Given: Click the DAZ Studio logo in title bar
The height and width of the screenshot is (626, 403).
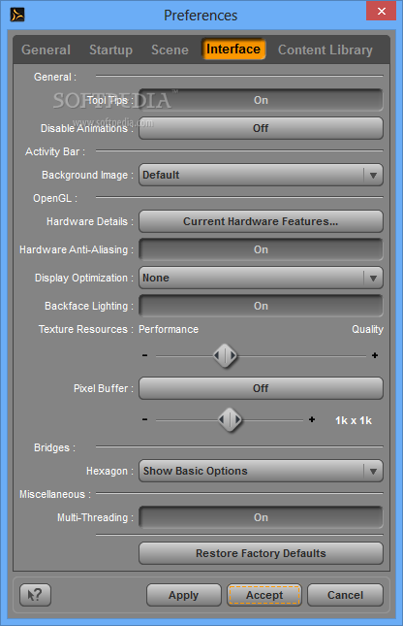Looking at the screenshot, I should point(17,15).
